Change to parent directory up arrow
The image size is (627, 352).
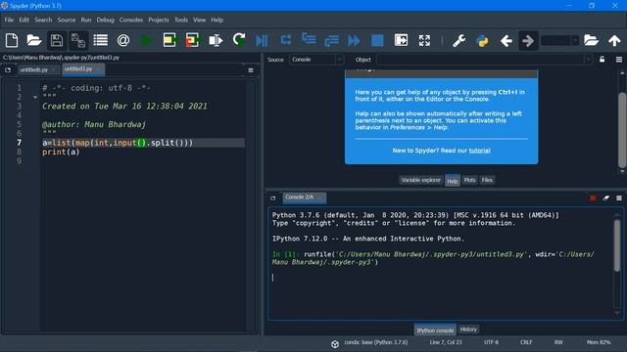[614, 40]
